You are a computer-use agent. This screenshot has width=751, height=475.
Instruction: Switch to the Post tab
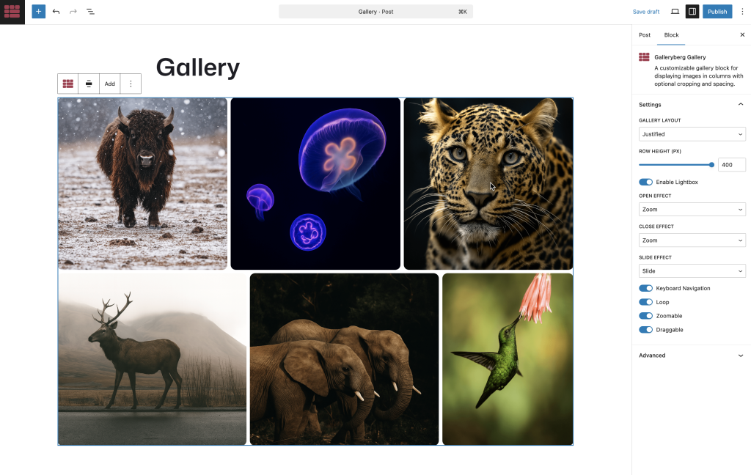(x=645, y=35)
